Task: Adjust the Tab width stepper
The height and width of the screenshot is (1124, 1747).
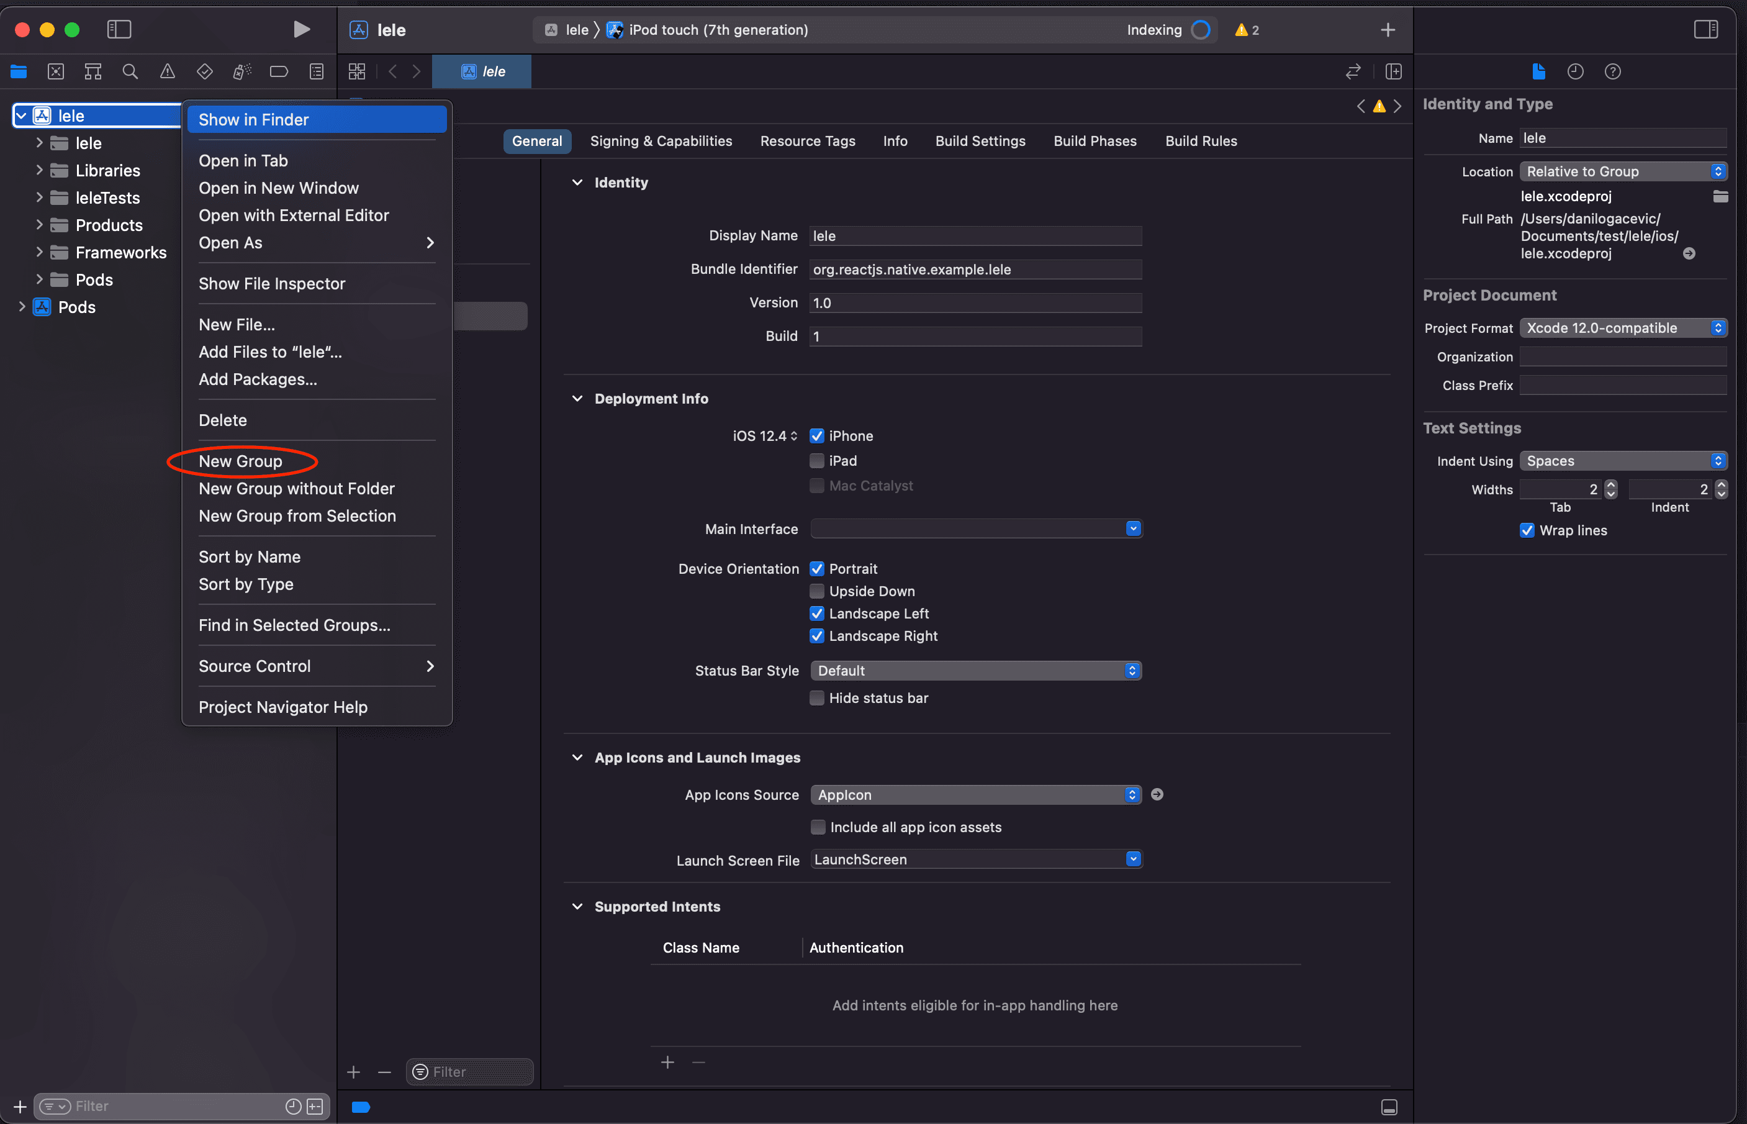Action: click(x=1611, y=489)
